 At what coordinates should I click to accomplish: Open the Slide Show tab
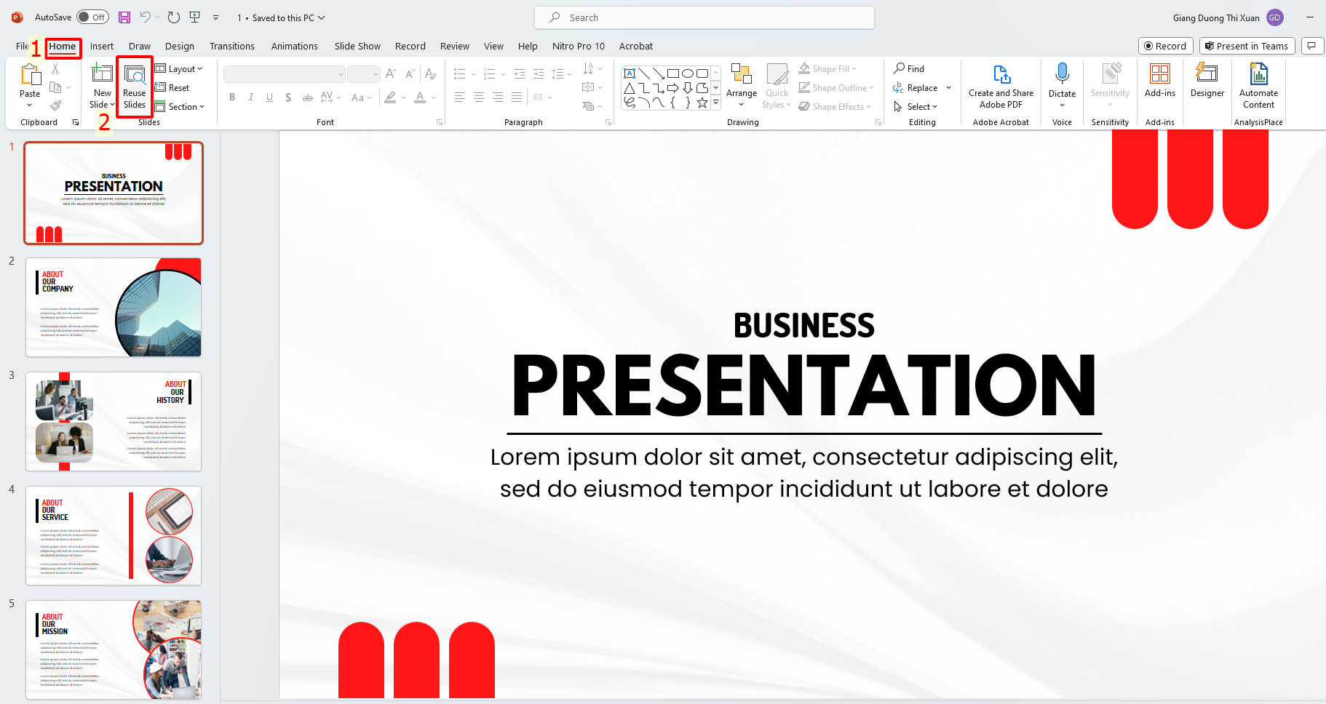tap(357, 46)
